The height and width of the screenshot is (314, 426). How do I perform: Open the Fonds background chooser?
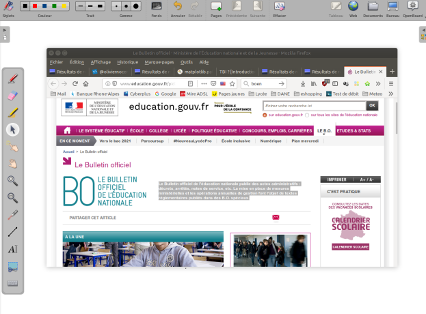pos(157,7)
